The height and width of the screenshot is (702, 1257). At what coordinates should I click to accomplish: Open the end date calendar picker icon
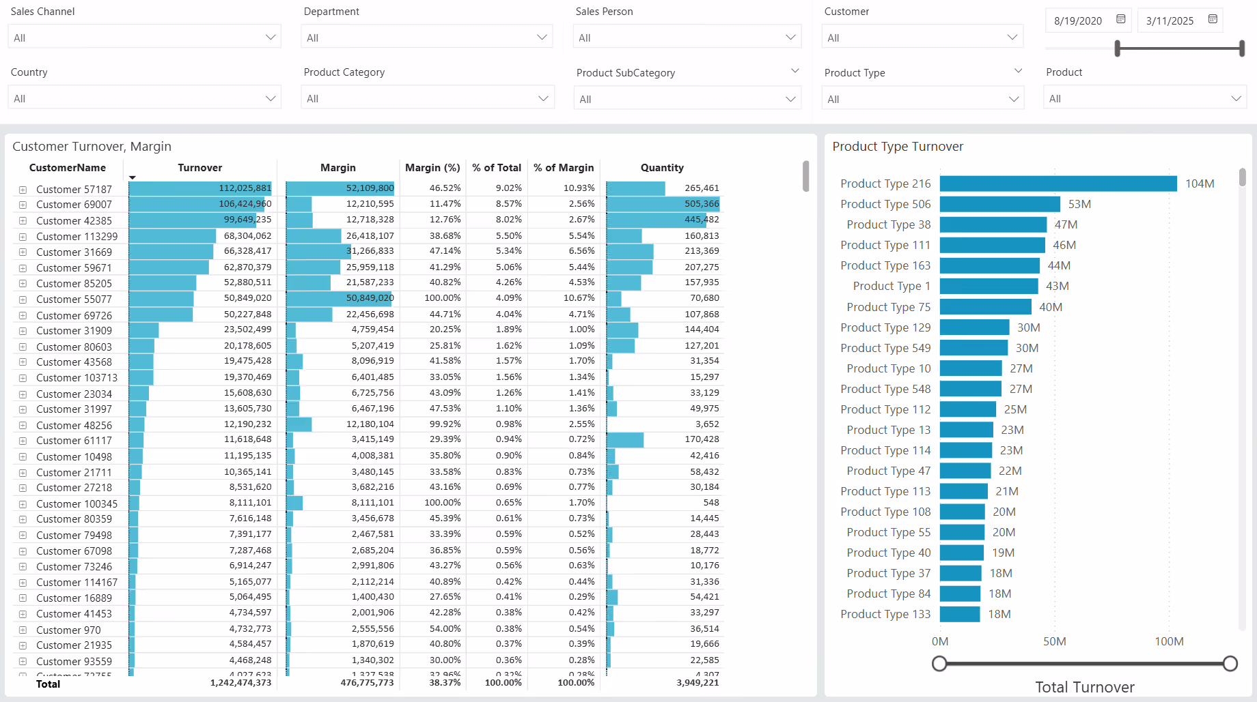pyautogui.click(x=1213, y=20)
